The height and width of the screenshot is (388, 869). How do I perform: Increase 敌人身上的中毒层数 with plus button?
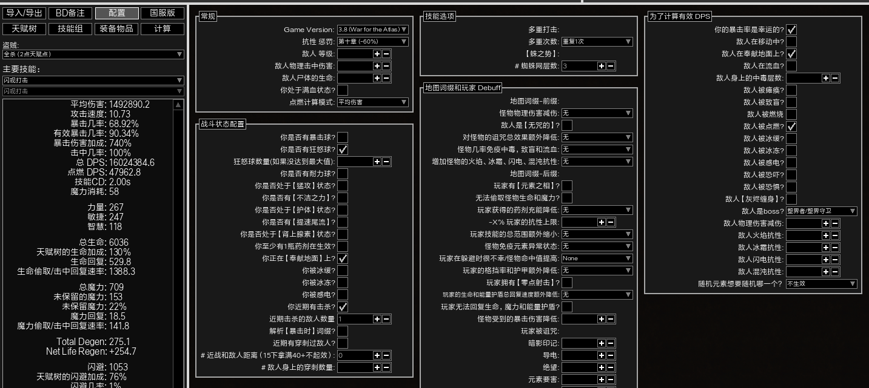[x=826, y=78]
